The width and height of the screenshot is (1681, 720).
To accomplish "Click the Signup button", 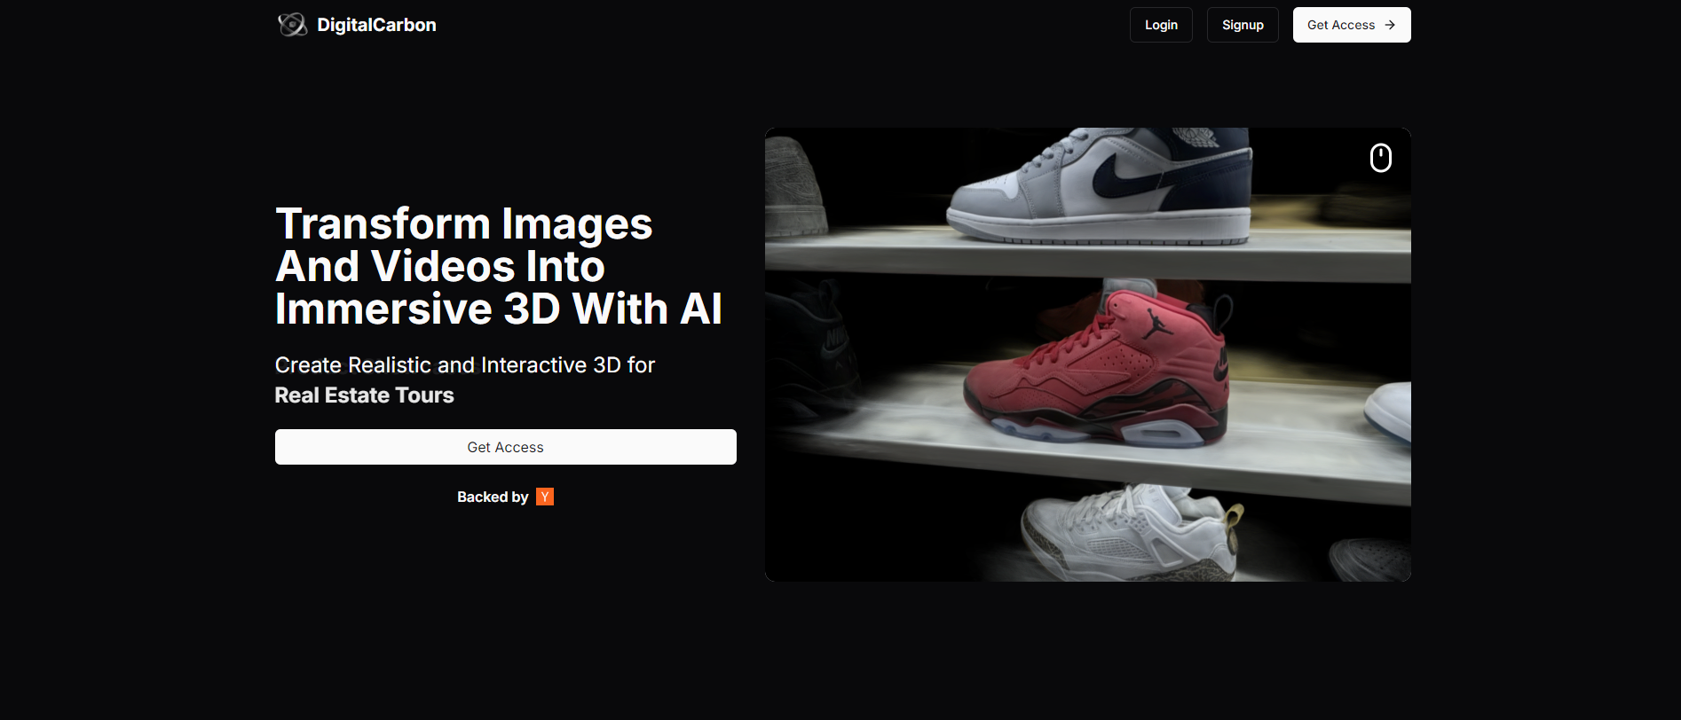I will point(1243,25).
